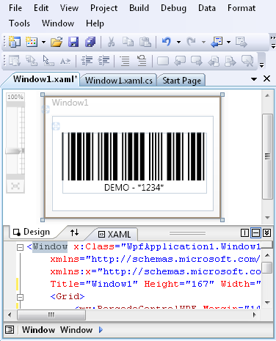Image resolution: width=276 pixels, height=341 pixels.
Task: Click the Open File folder icon
Action: 57,42
